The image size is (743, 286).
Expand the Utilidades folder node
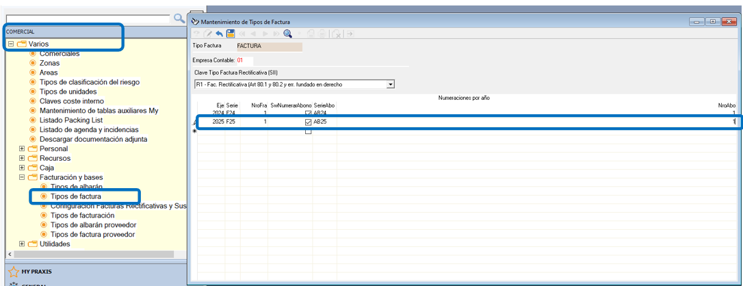tap(22, 244)
